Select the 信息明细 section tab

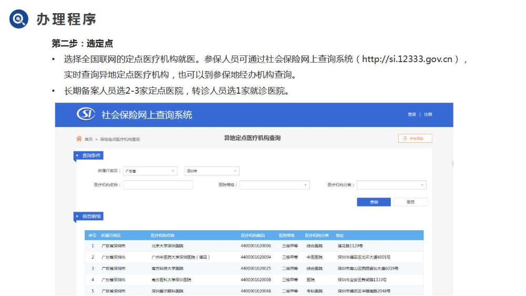88,216
